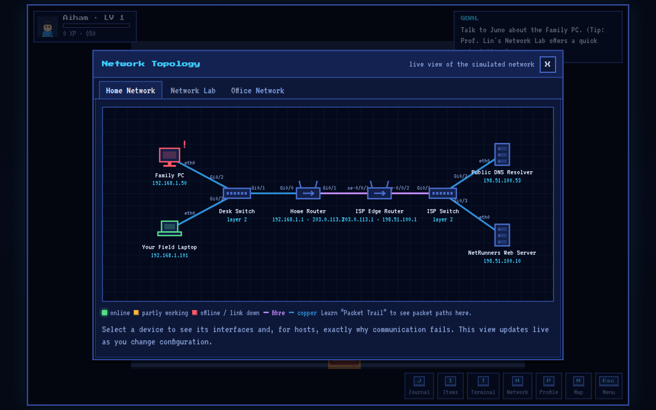Select the ISP Edge Router icon

click(379, 191)
